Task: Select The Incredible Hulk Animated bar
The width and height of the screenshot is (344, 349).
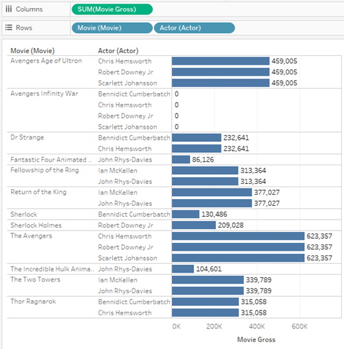Action: (x=183, y=269)
